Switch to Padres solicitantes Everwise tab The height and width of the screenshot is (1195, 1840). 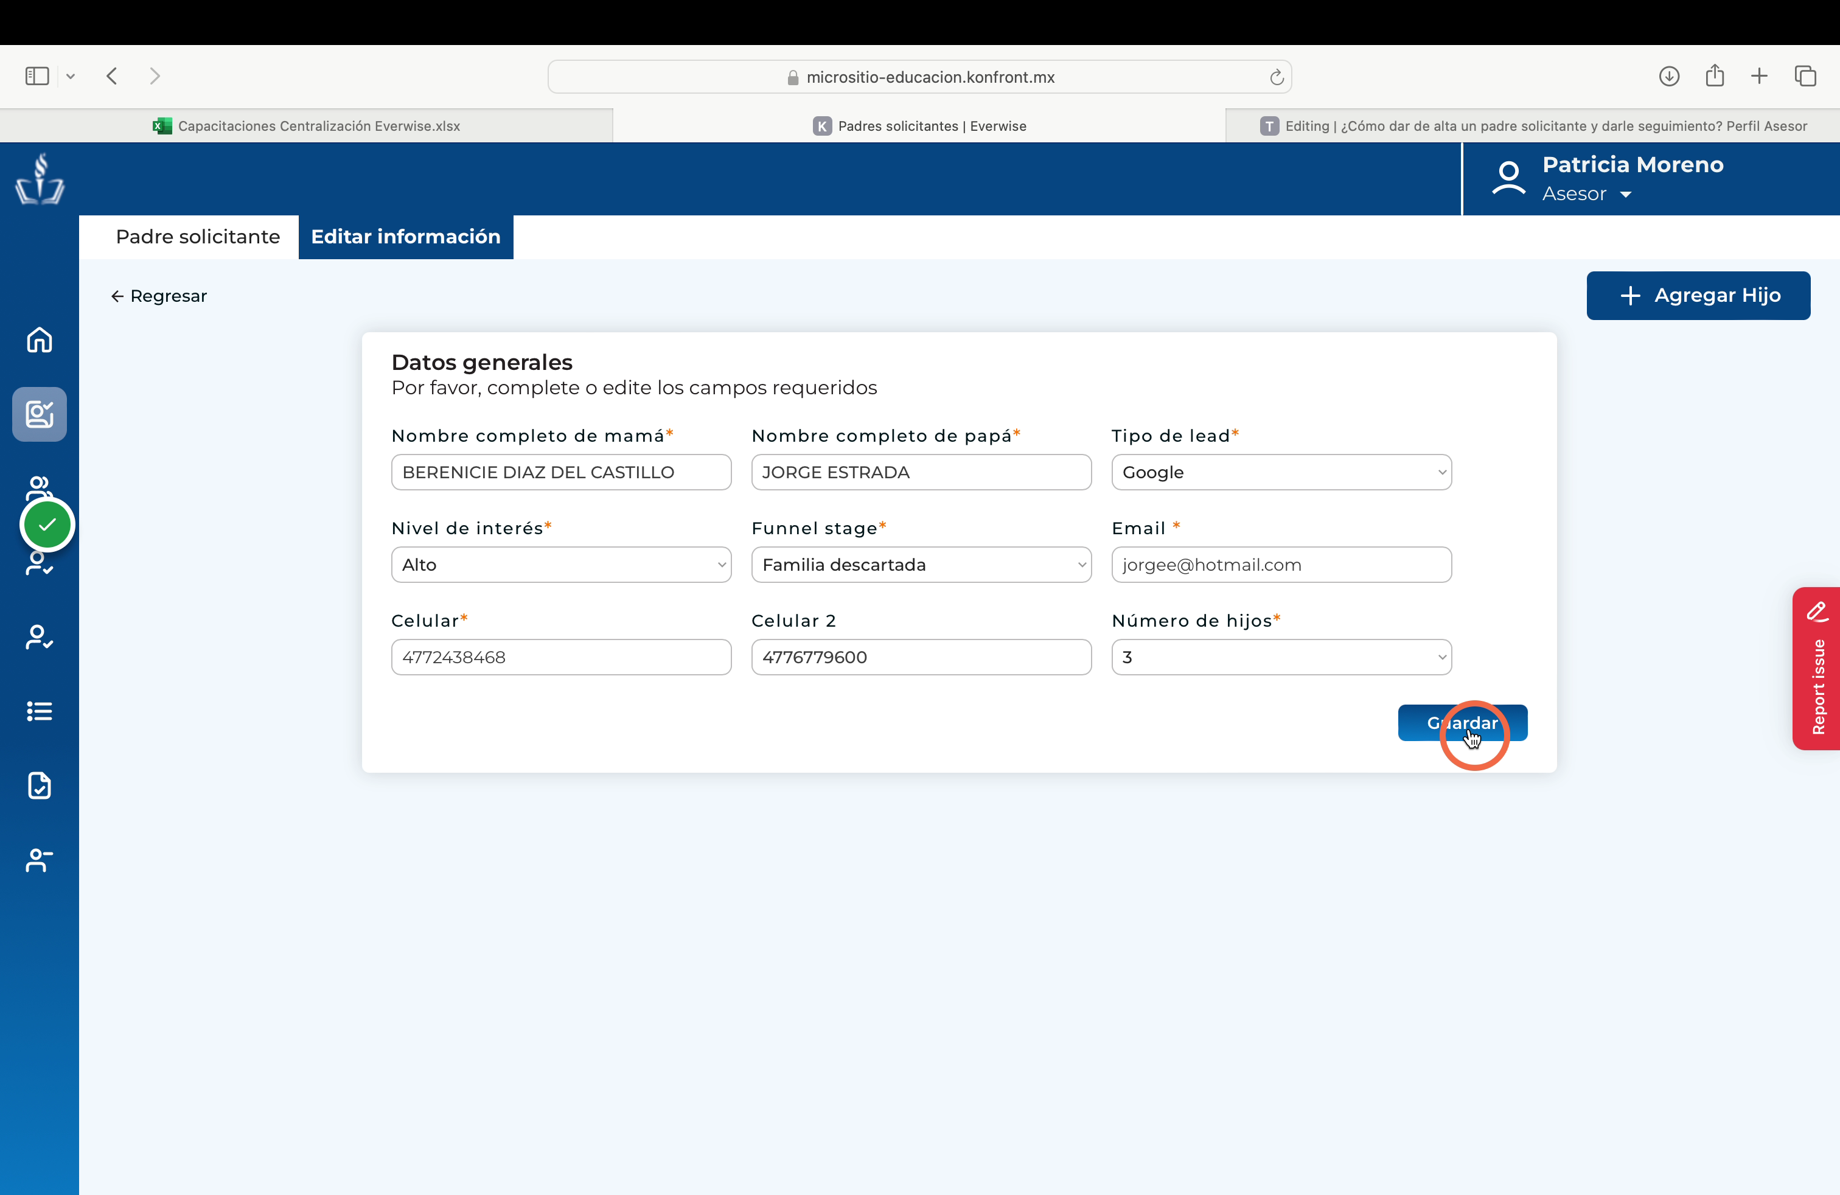[919, 126]
